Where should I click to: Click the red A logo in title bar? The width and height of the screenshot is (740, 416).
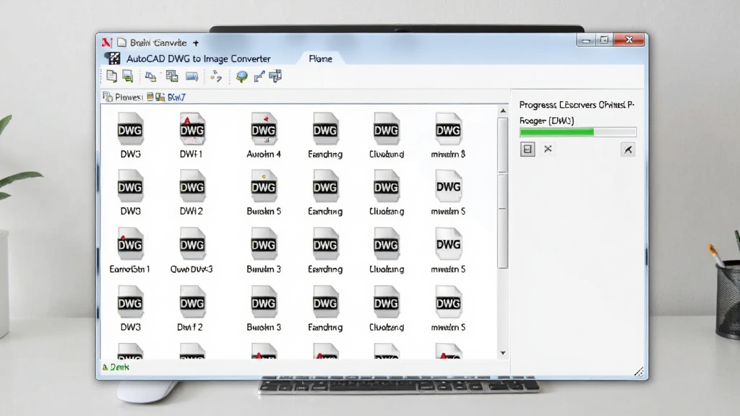(107, 43)
